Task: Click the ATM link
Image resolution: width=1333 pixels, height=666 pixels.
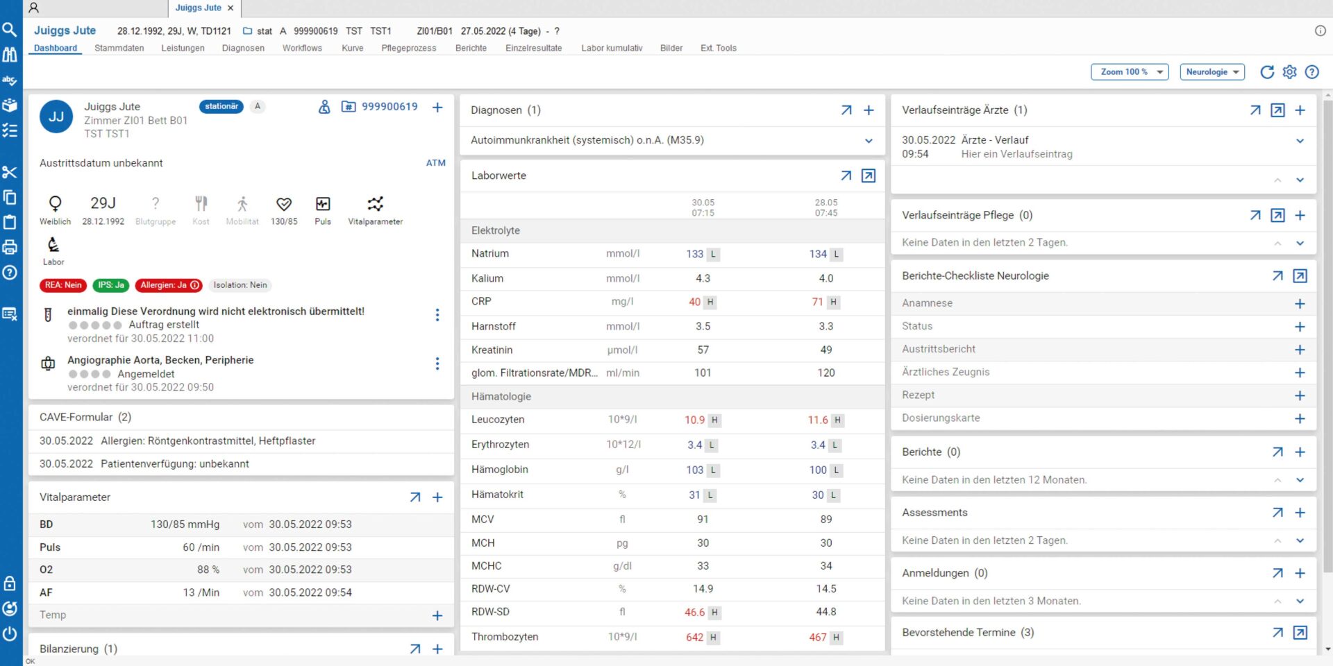Action: (435, 163)
